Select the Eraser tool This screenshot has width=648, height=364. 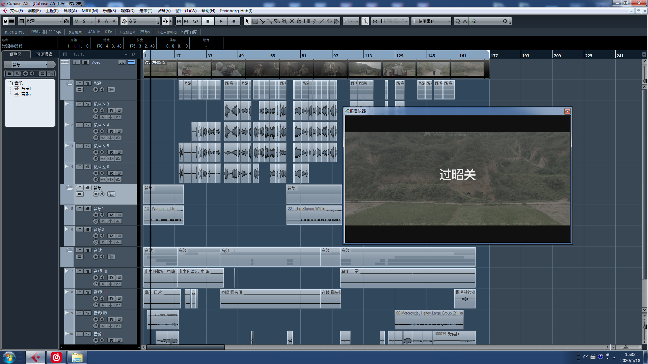coord(277,21)
